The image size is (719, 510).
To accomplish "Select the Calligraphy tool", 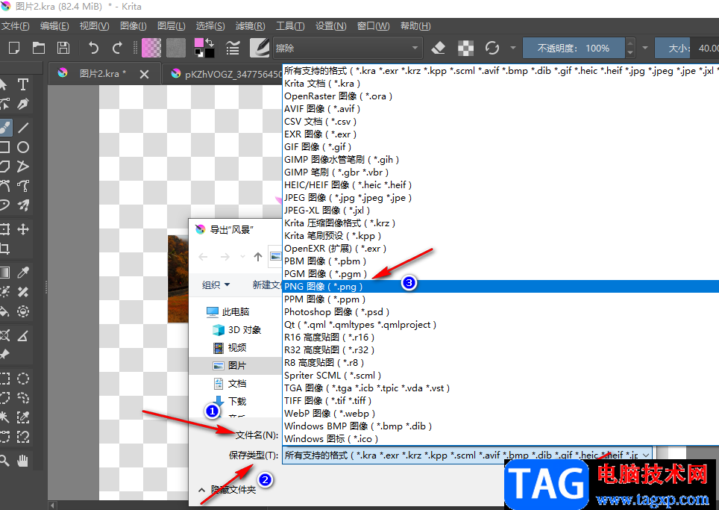I will pos(23,105).
